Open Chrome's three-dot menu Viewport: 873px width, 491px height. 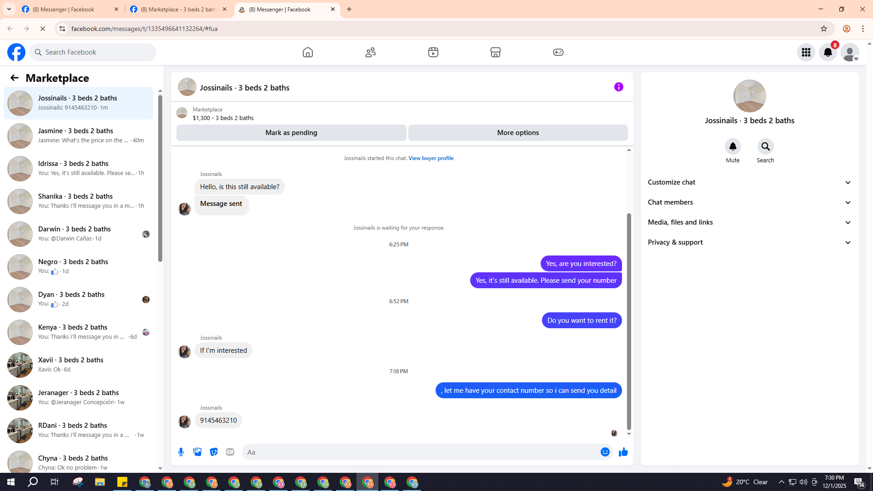click(863, 29)
